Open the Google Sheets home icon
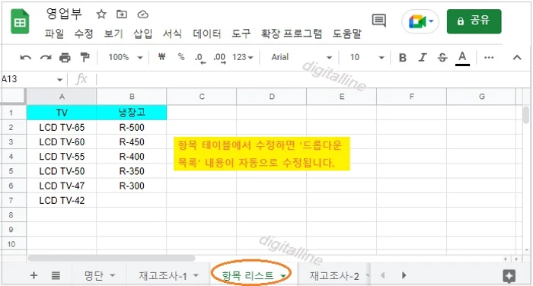533x286 pixels. point(20,22)
